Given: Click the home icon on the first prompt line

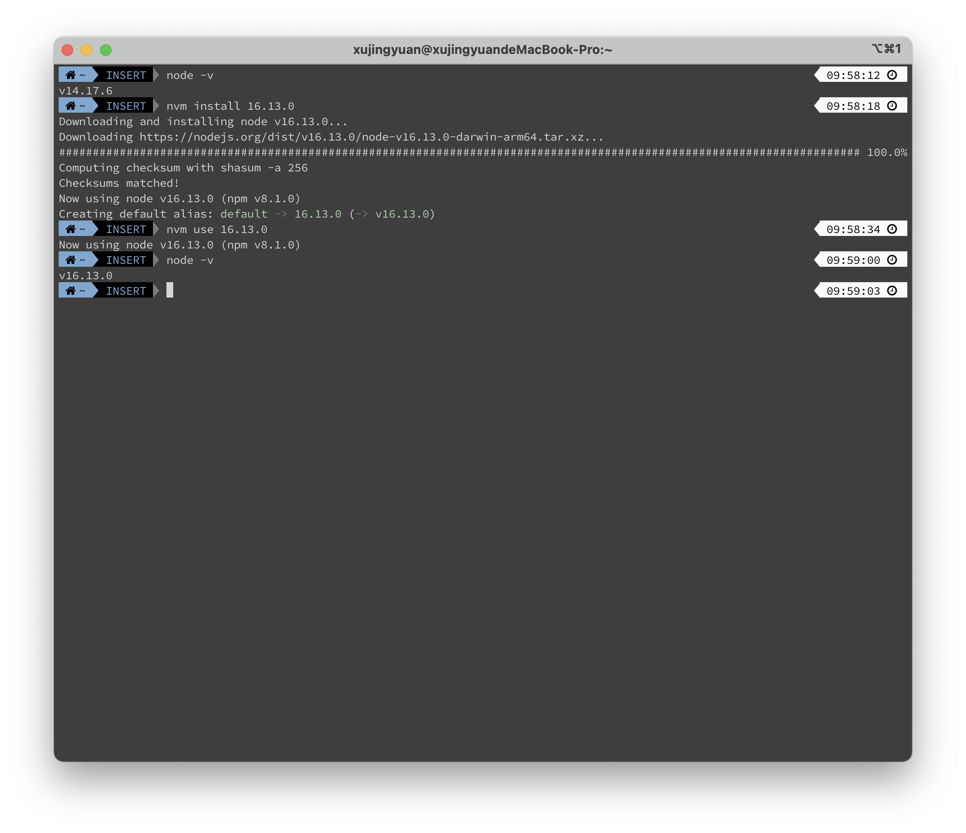Looking at the screenshot, I should pos(71,75).
